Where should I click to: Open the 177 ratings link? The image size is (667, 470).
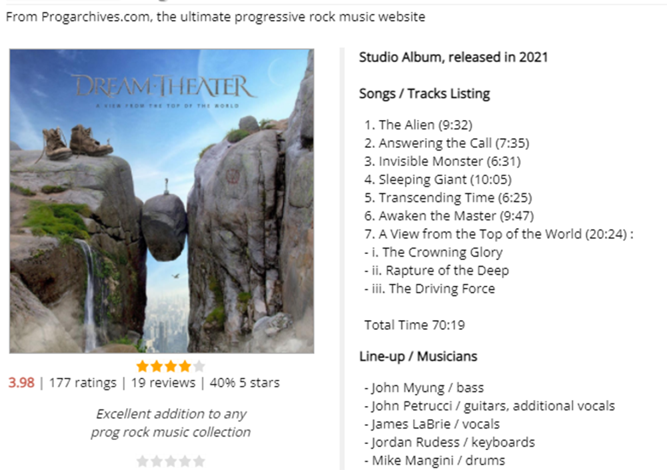click(x=83, y=383)
